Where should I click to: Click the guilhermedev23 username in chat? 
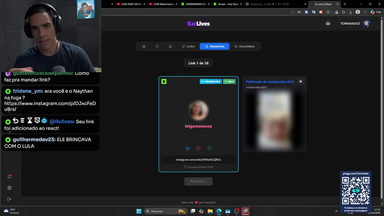point(34,139)
